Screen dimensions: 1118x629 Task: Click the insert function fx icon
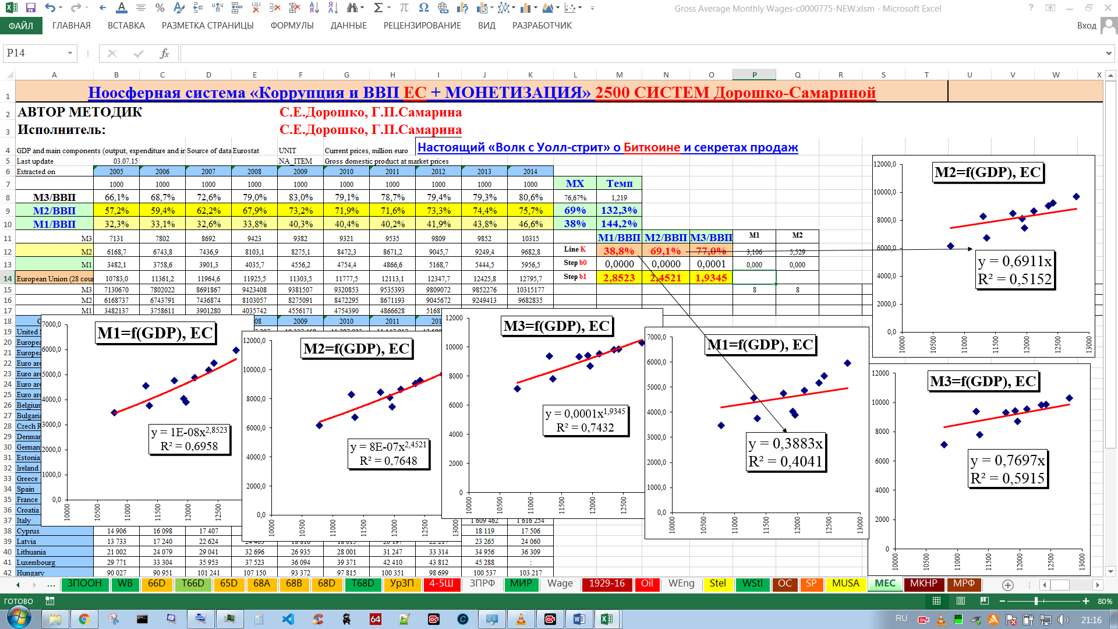164,54
